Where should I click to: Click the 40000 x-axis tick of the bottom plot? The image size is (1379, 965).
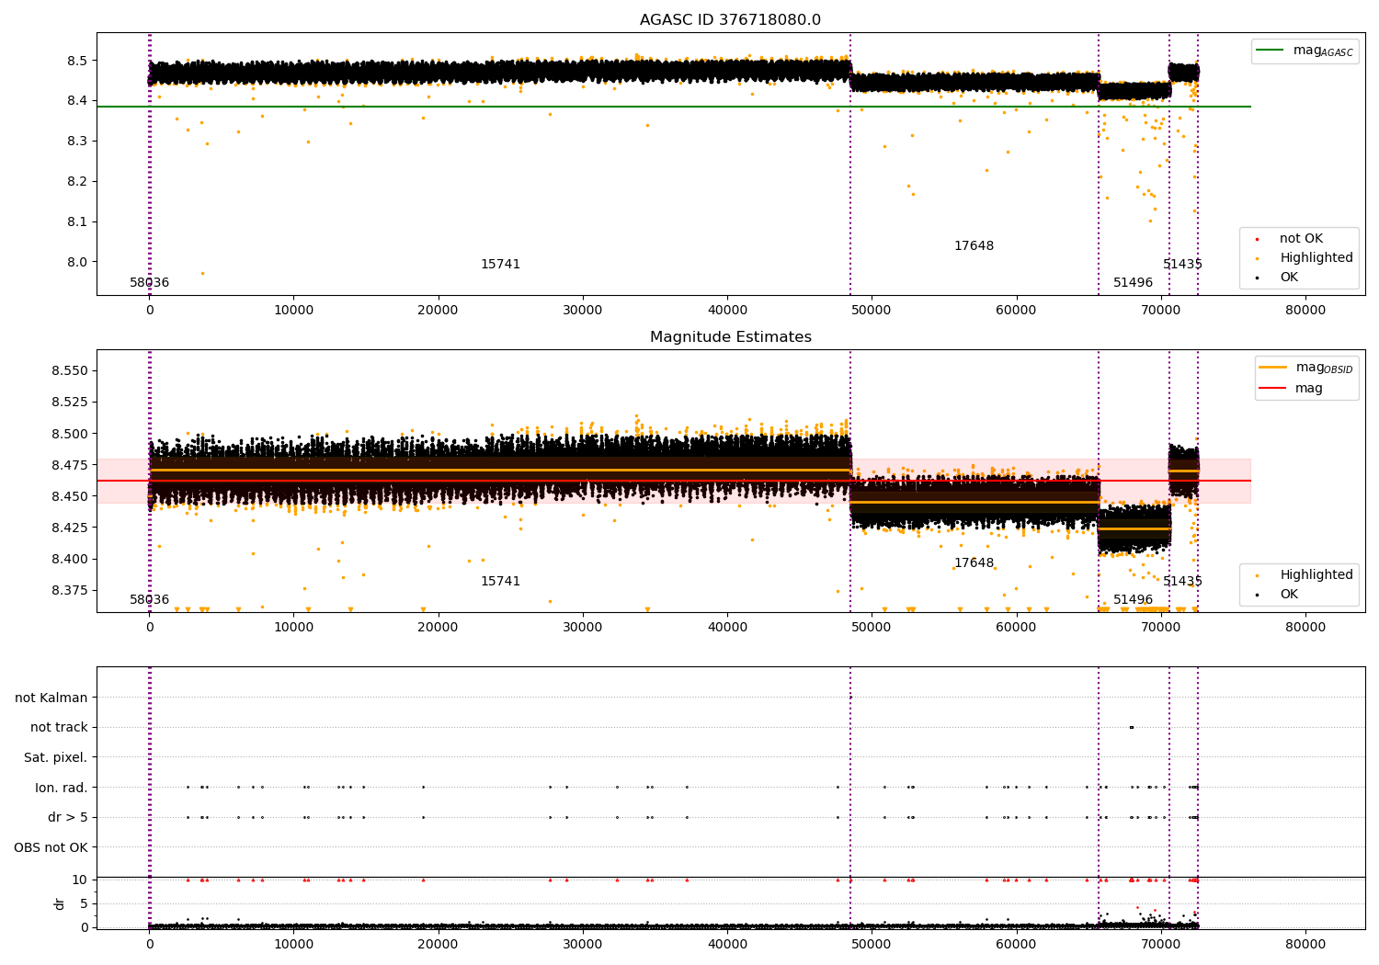click(x=727, y=945)
